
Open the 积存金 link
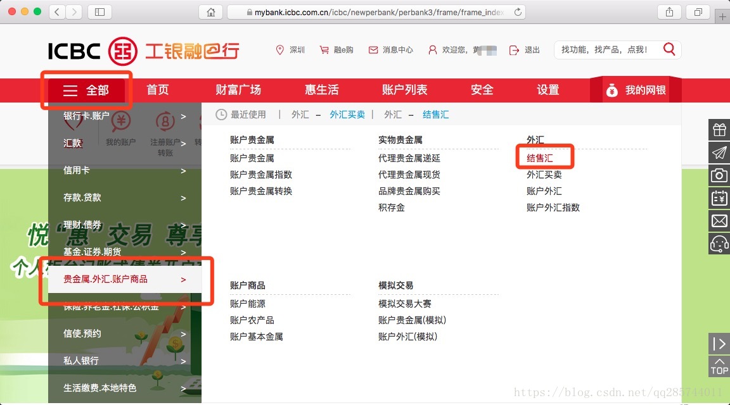(392, 208)
